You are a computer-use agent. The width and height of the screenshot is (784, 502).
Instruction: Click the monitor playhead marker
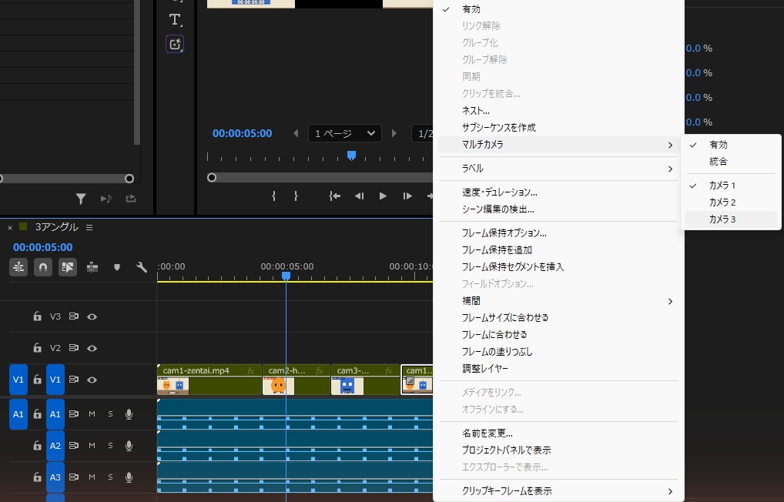tap(351, 156)
